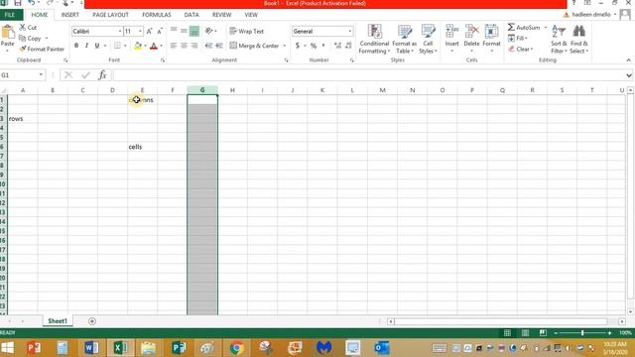Switch to the PAGE LAYOUT tab
Image resolution: width=635 pixels, height=357 pixels.
110,15
